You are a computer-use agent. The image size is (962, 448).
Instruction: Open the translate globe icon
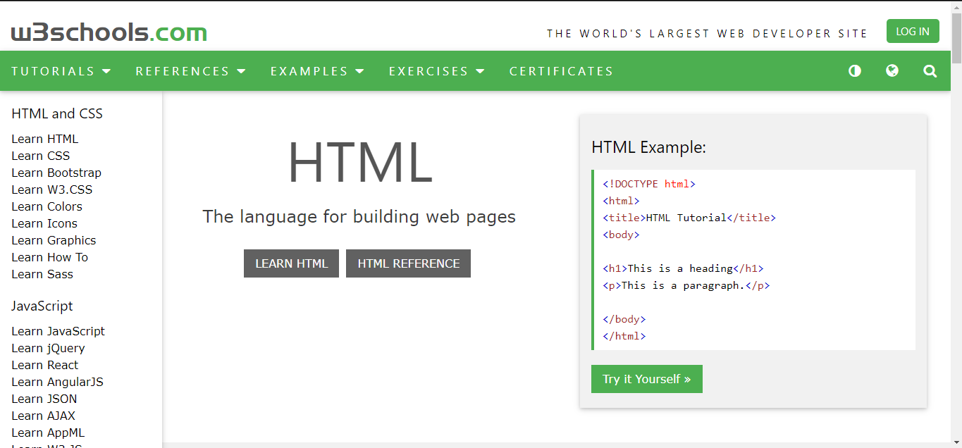[892, 70]
